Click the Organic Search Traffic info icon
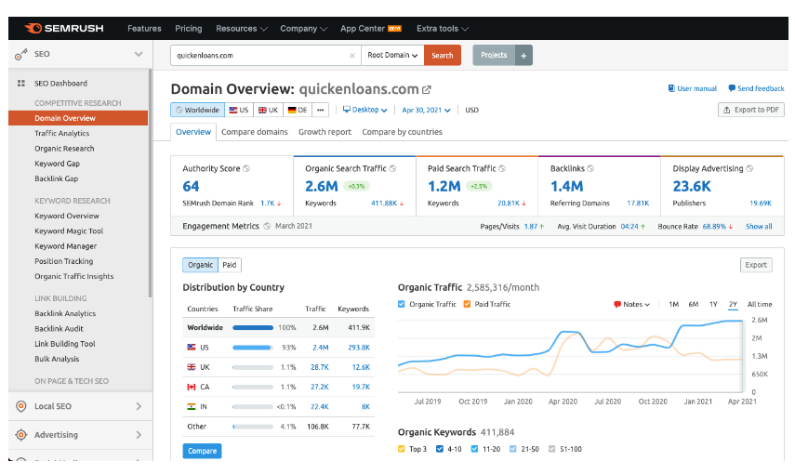Viewport: 795px width, 474px height. 392,169
